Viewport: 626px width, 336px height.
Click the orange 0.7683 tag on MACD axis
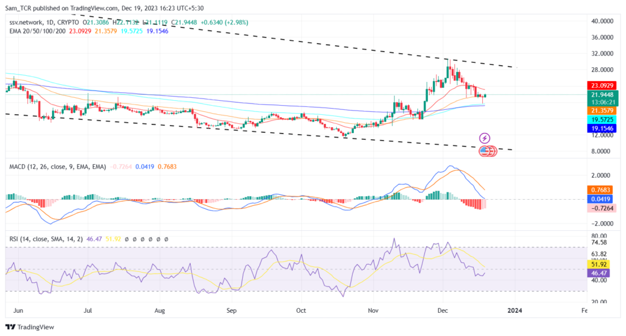(x=600, y=190)
